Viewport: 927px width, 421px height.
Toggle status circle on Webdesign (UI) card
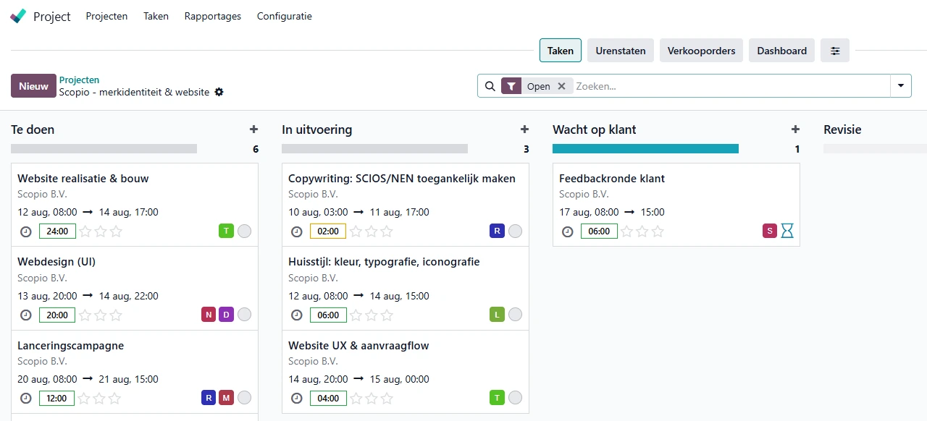tap(245, 315)
